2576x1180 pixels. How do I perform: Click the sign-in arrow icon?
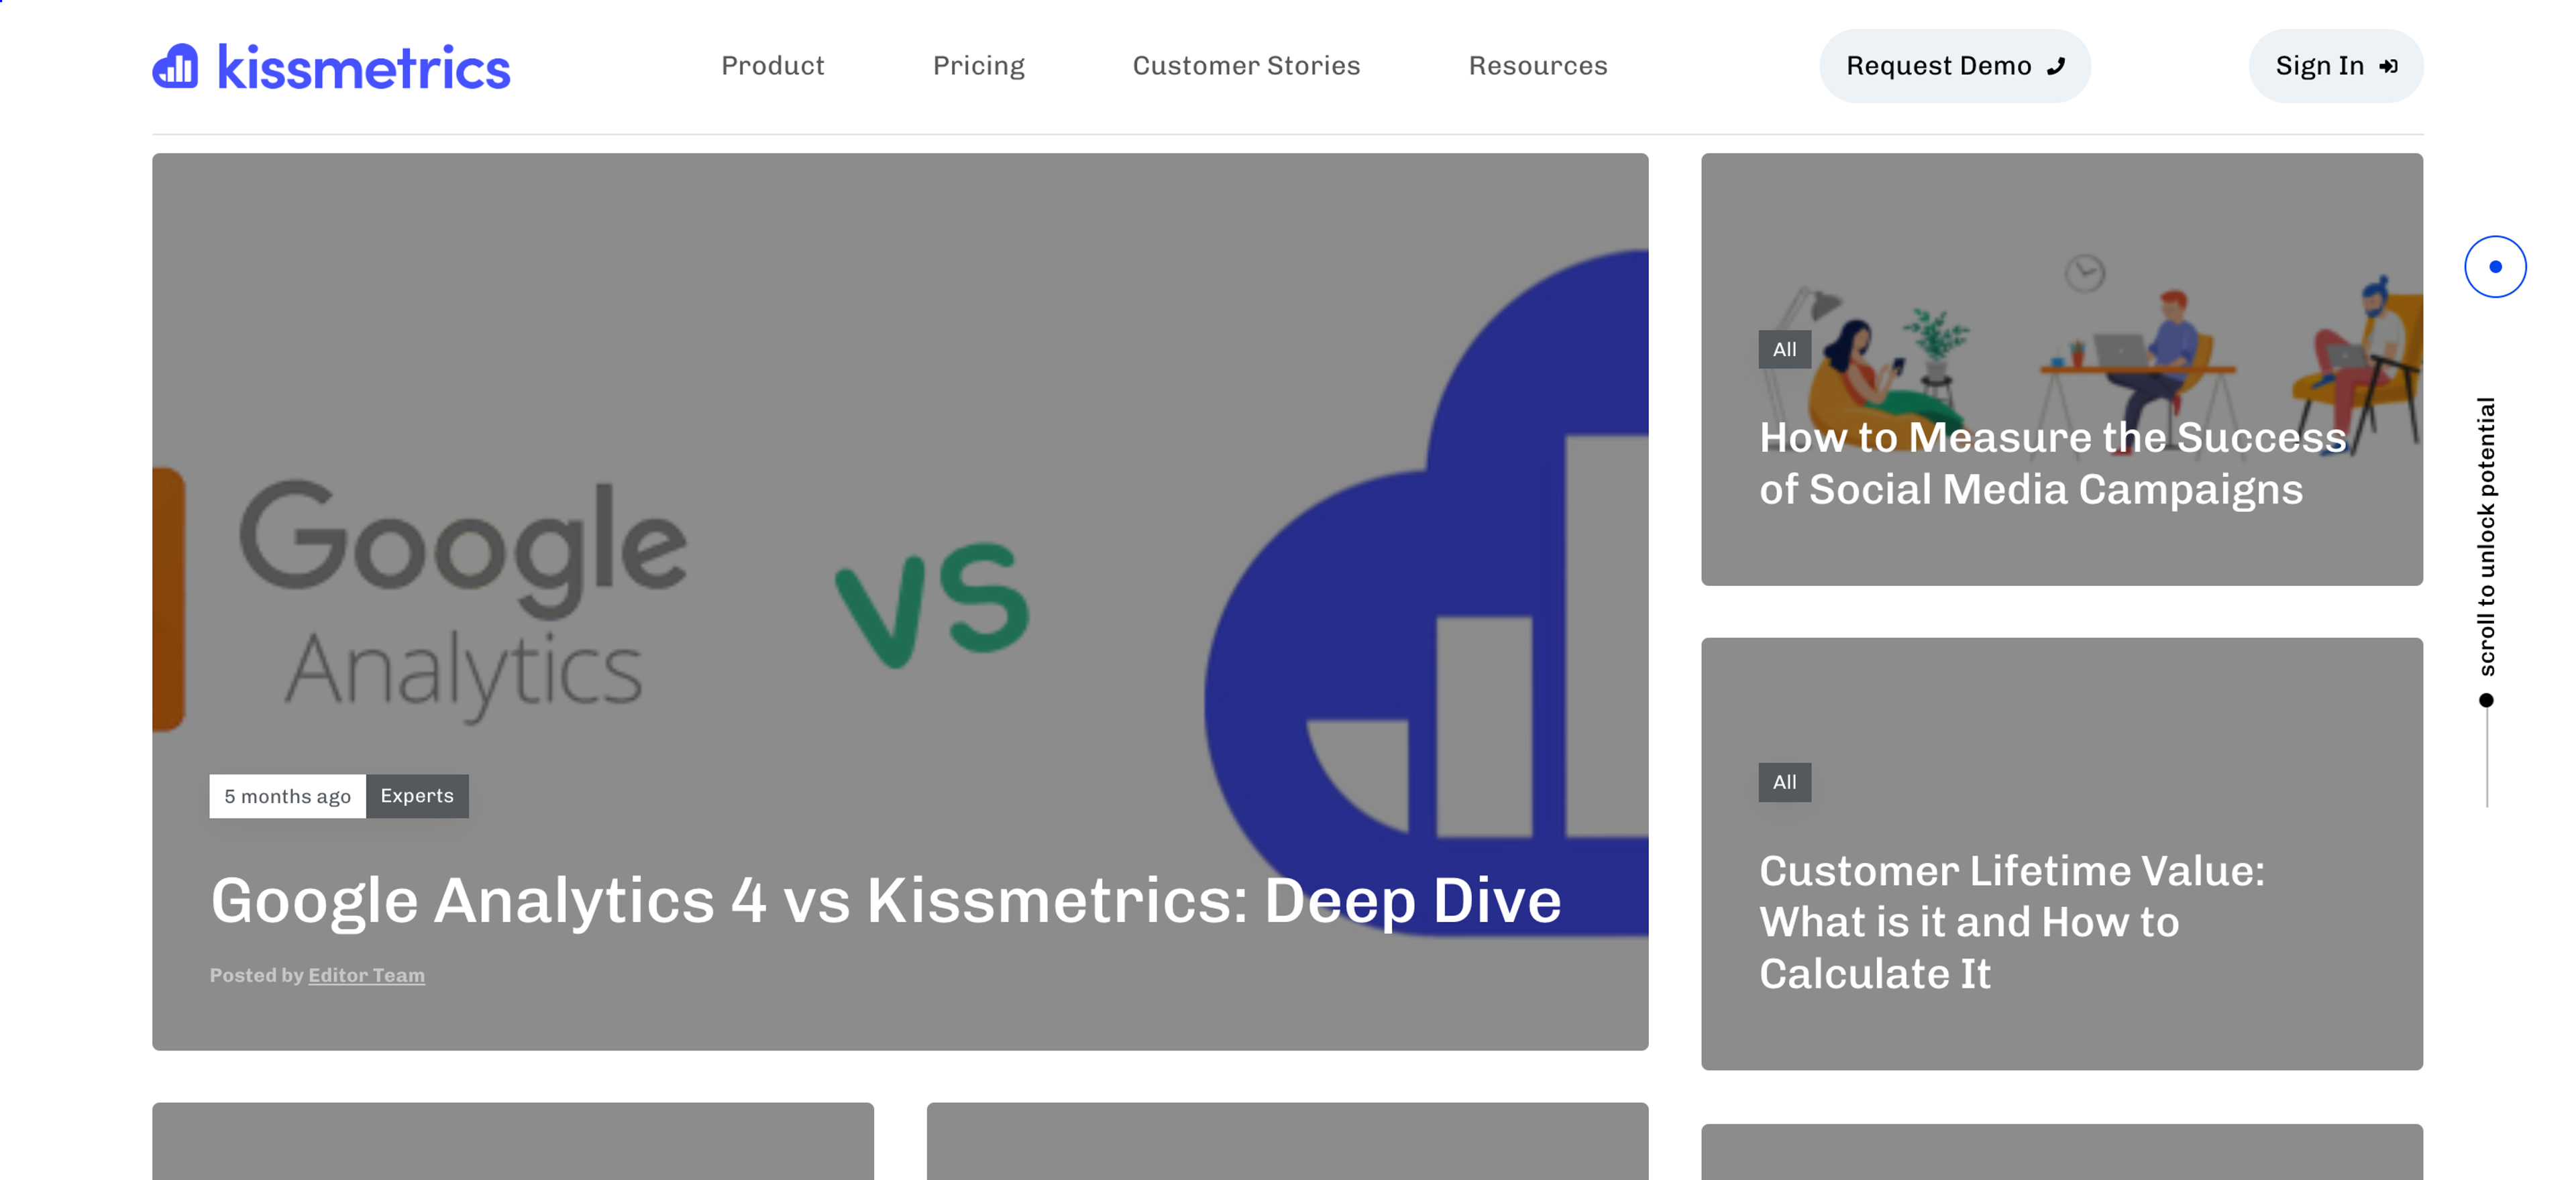tap(2388, 66)
